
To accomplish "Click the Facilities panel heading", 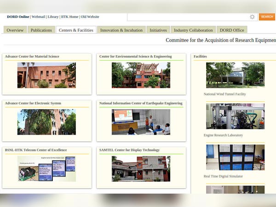I will [200, 57].
